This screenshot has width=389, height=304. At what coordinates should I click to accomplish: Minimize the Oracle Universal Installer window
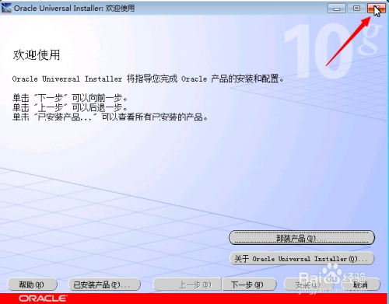coord(337,9)
